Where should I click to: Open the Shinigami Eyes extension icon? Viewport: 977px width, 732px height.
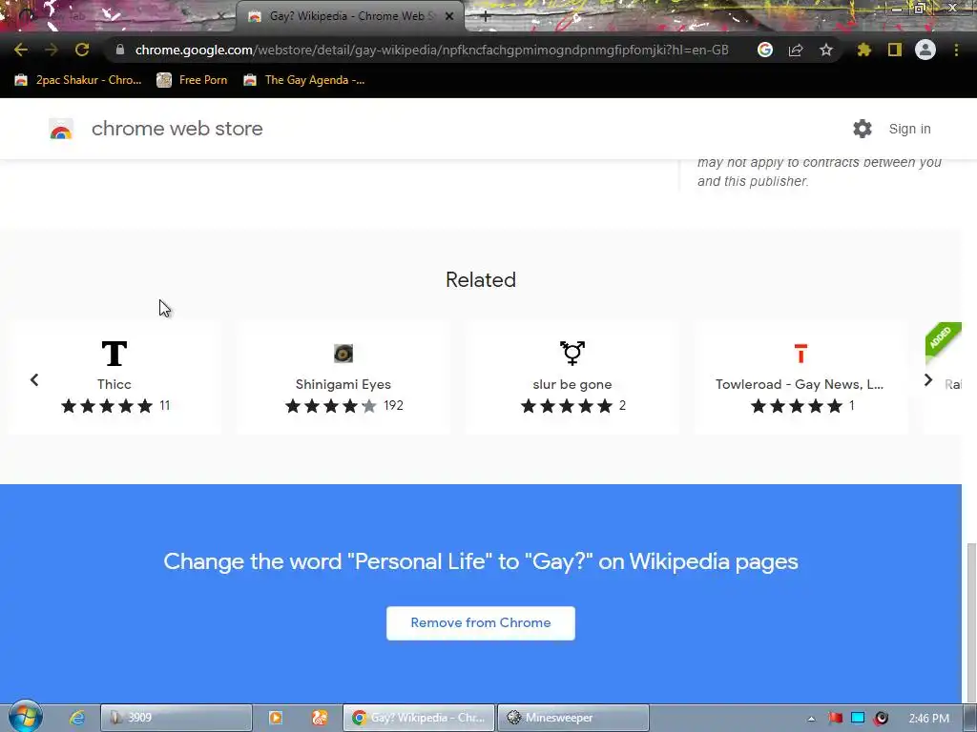click(x=343, y=354)
